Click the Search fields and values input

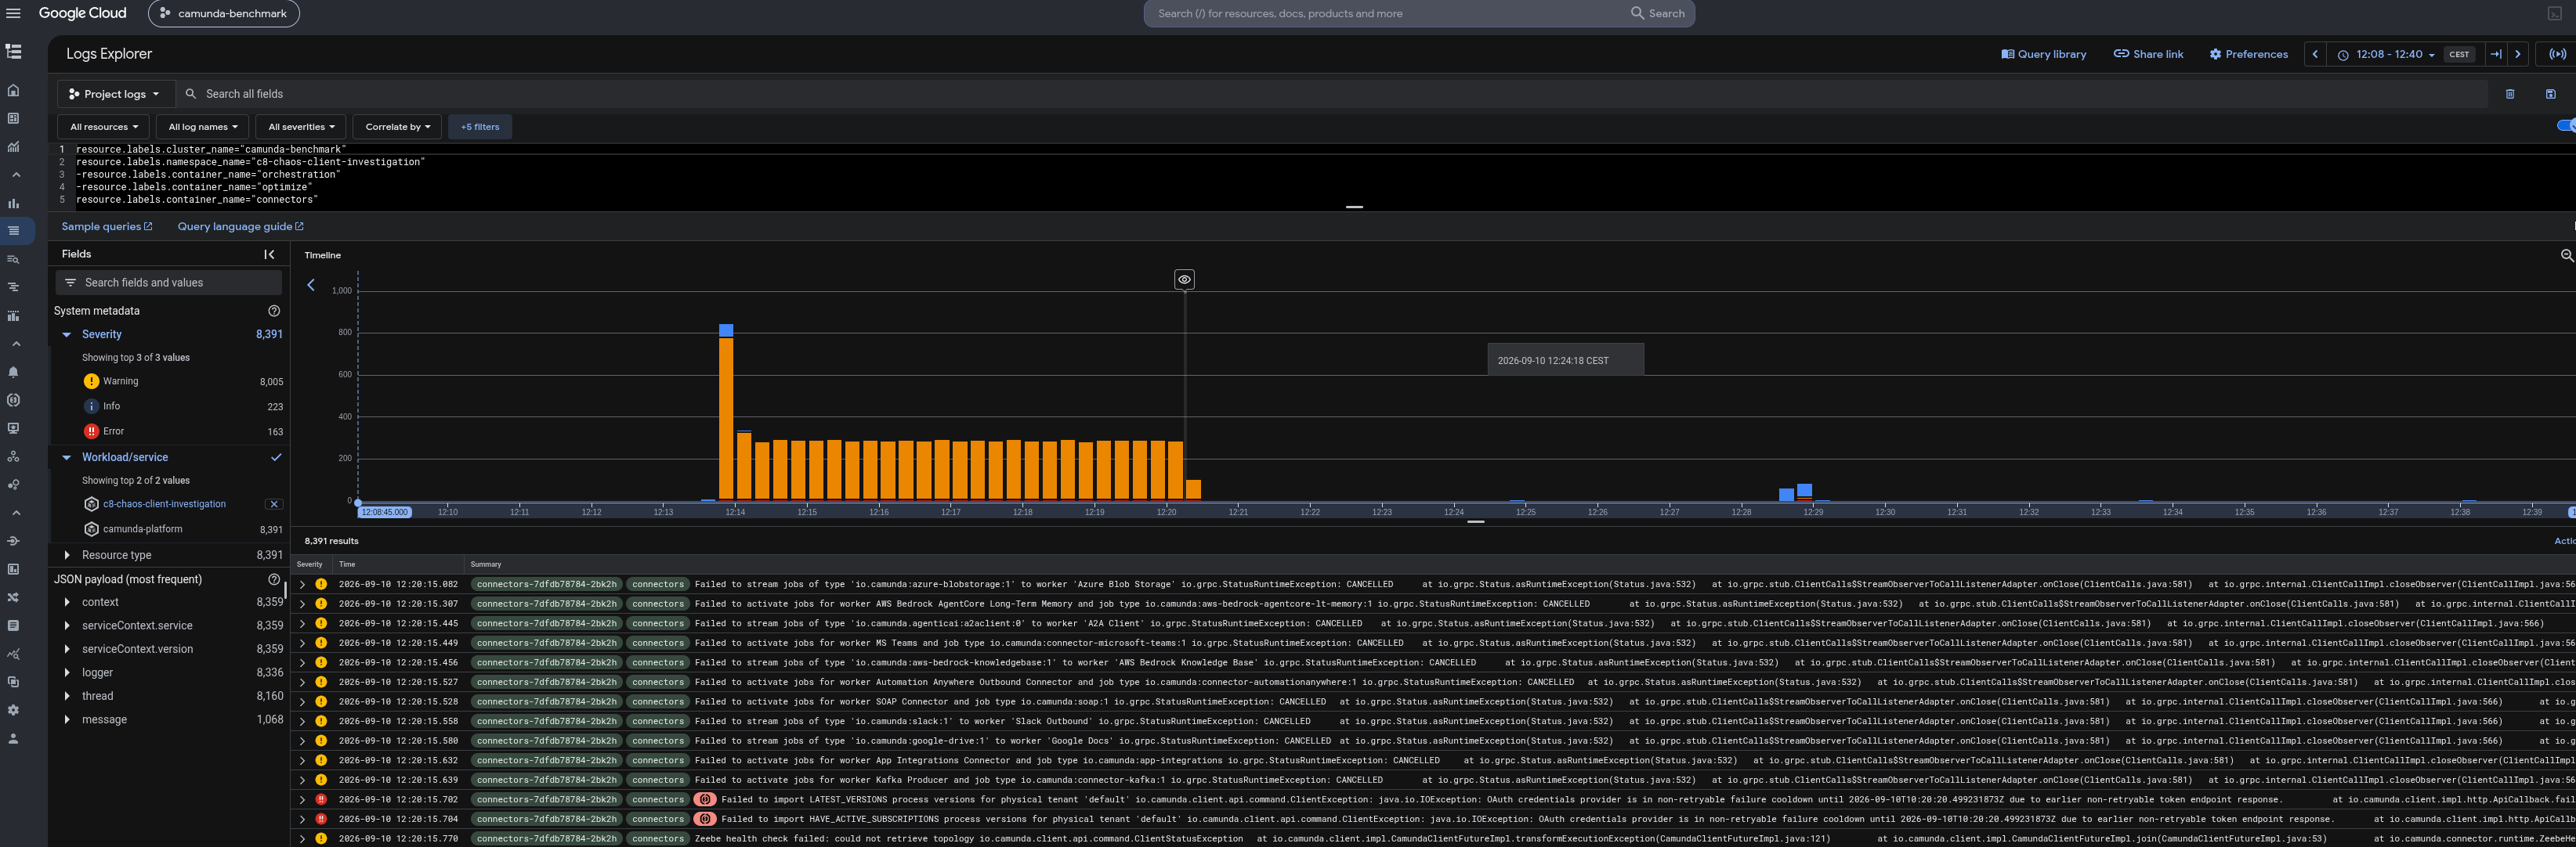[x=169, y=283]
